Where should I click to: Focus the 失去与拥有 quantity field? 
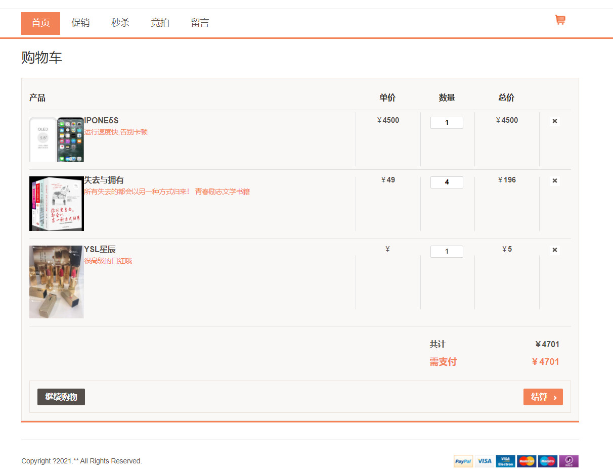point(447,182)
